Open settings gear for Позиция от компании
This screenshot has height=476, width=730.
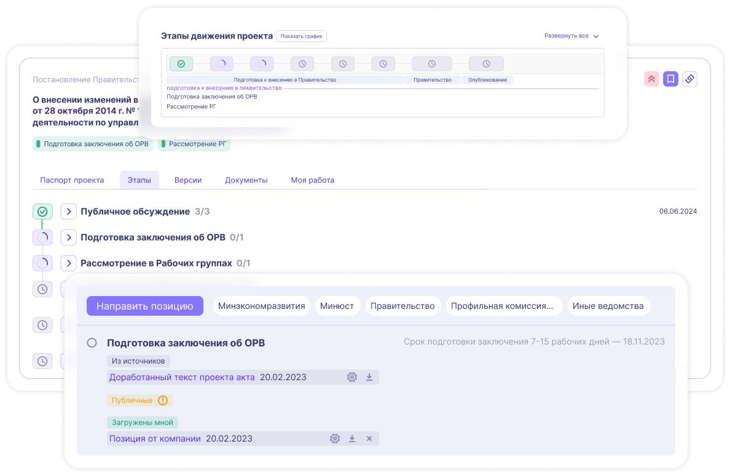pyautogui.click(x=335, y=439)
